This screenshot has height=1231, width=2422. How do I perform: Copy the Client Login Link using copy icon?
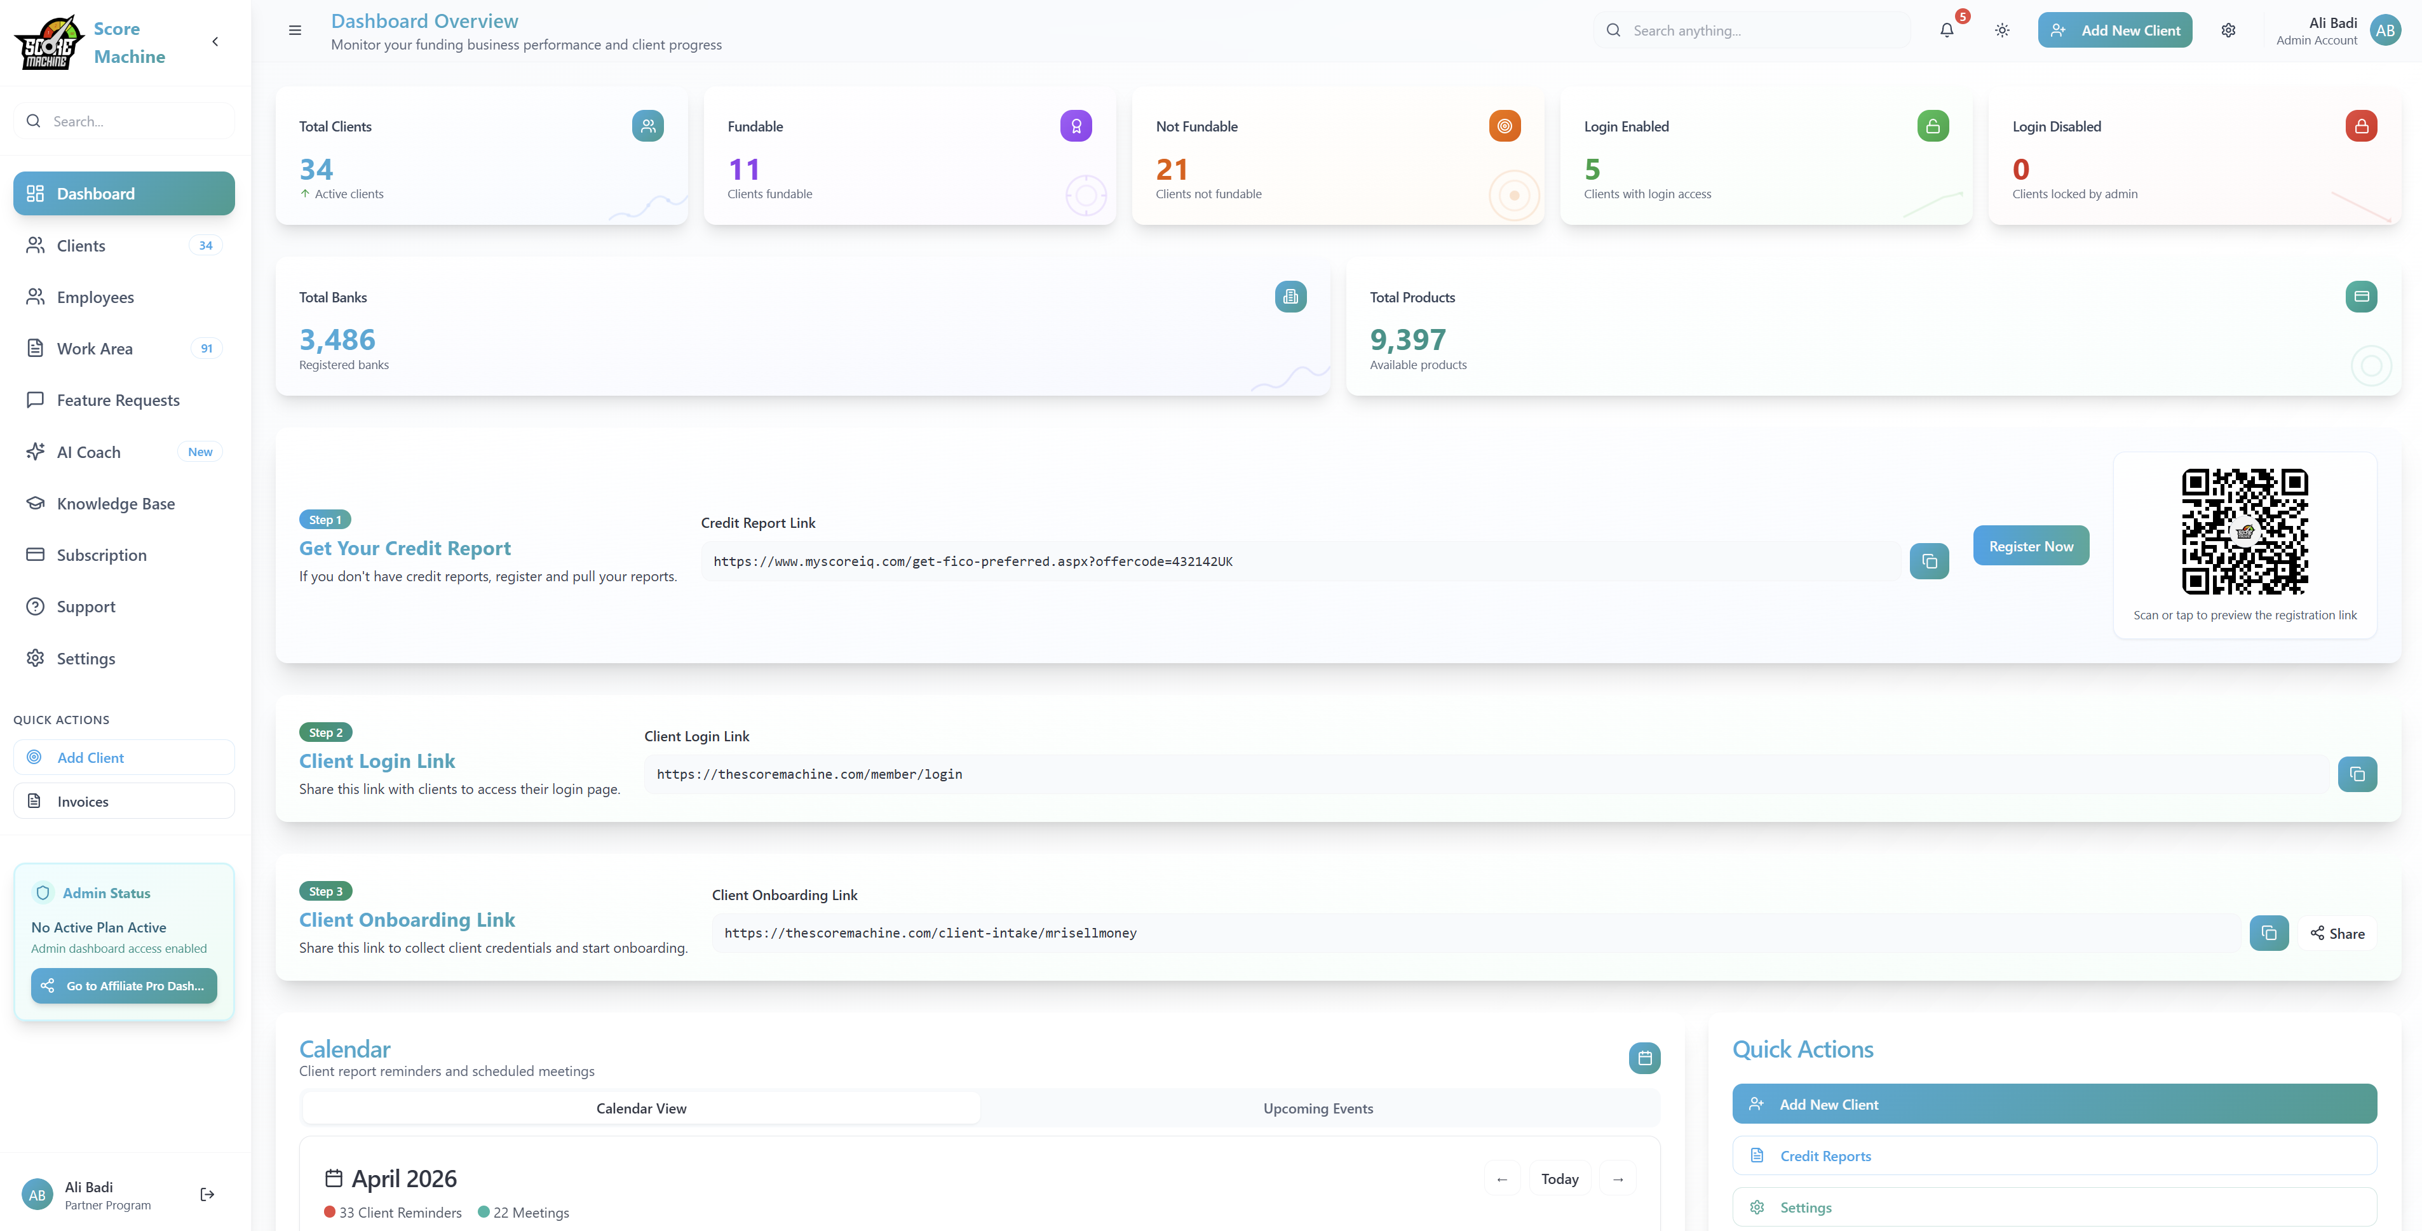(x=2357, y=774)
